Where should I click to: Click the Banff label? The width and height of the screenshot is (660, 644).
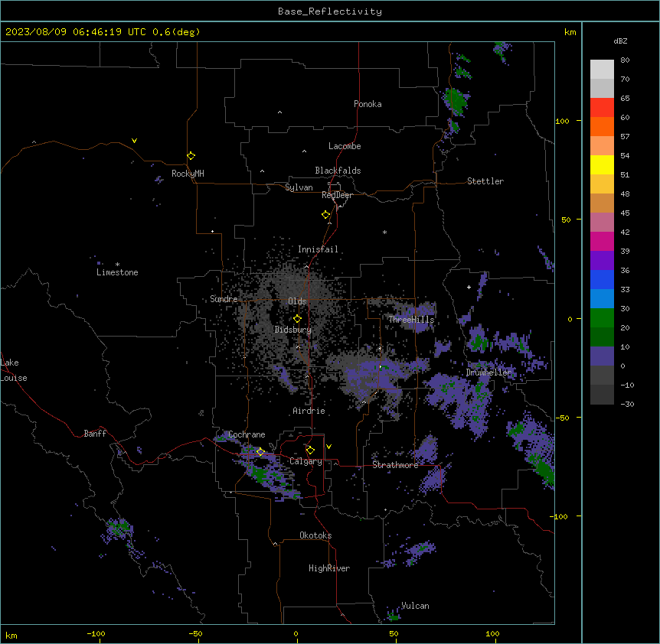95,434
